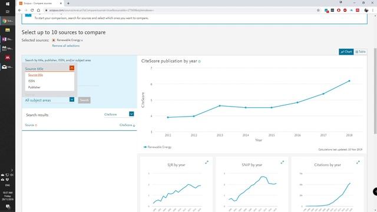This screenshot has width=377, height=212.
Task: Expand the SNIP by year chart
Action: [282, 163]
